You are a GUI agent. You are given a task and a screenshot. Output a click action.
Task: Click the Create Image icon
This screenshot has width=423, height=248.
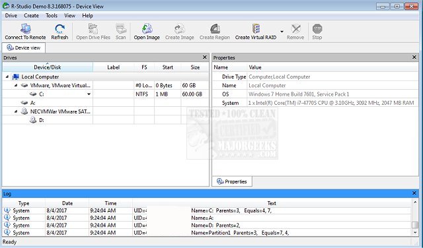[x=179, y=28]
